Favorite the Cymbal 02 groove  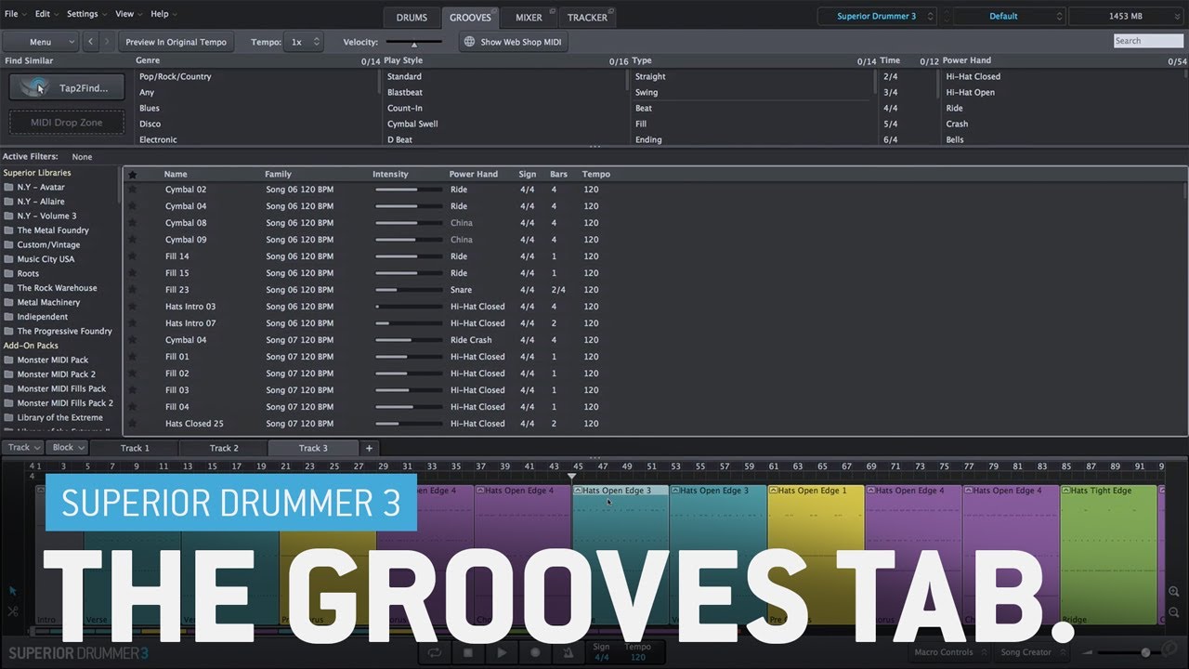point(132,190)
